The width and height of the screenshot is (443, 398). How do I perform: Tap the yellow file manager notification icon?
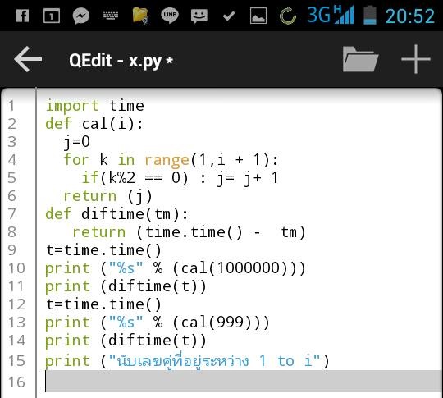140,16
